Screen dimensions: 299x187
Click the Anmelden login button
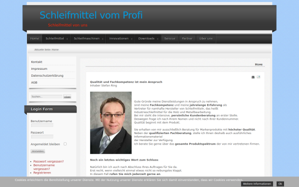(38, 151)
